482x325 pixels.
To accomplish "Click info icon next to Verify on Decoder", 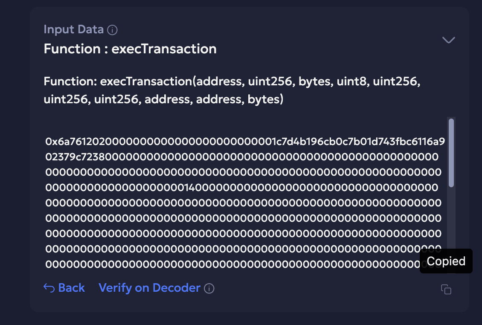I will click(209, 289).
